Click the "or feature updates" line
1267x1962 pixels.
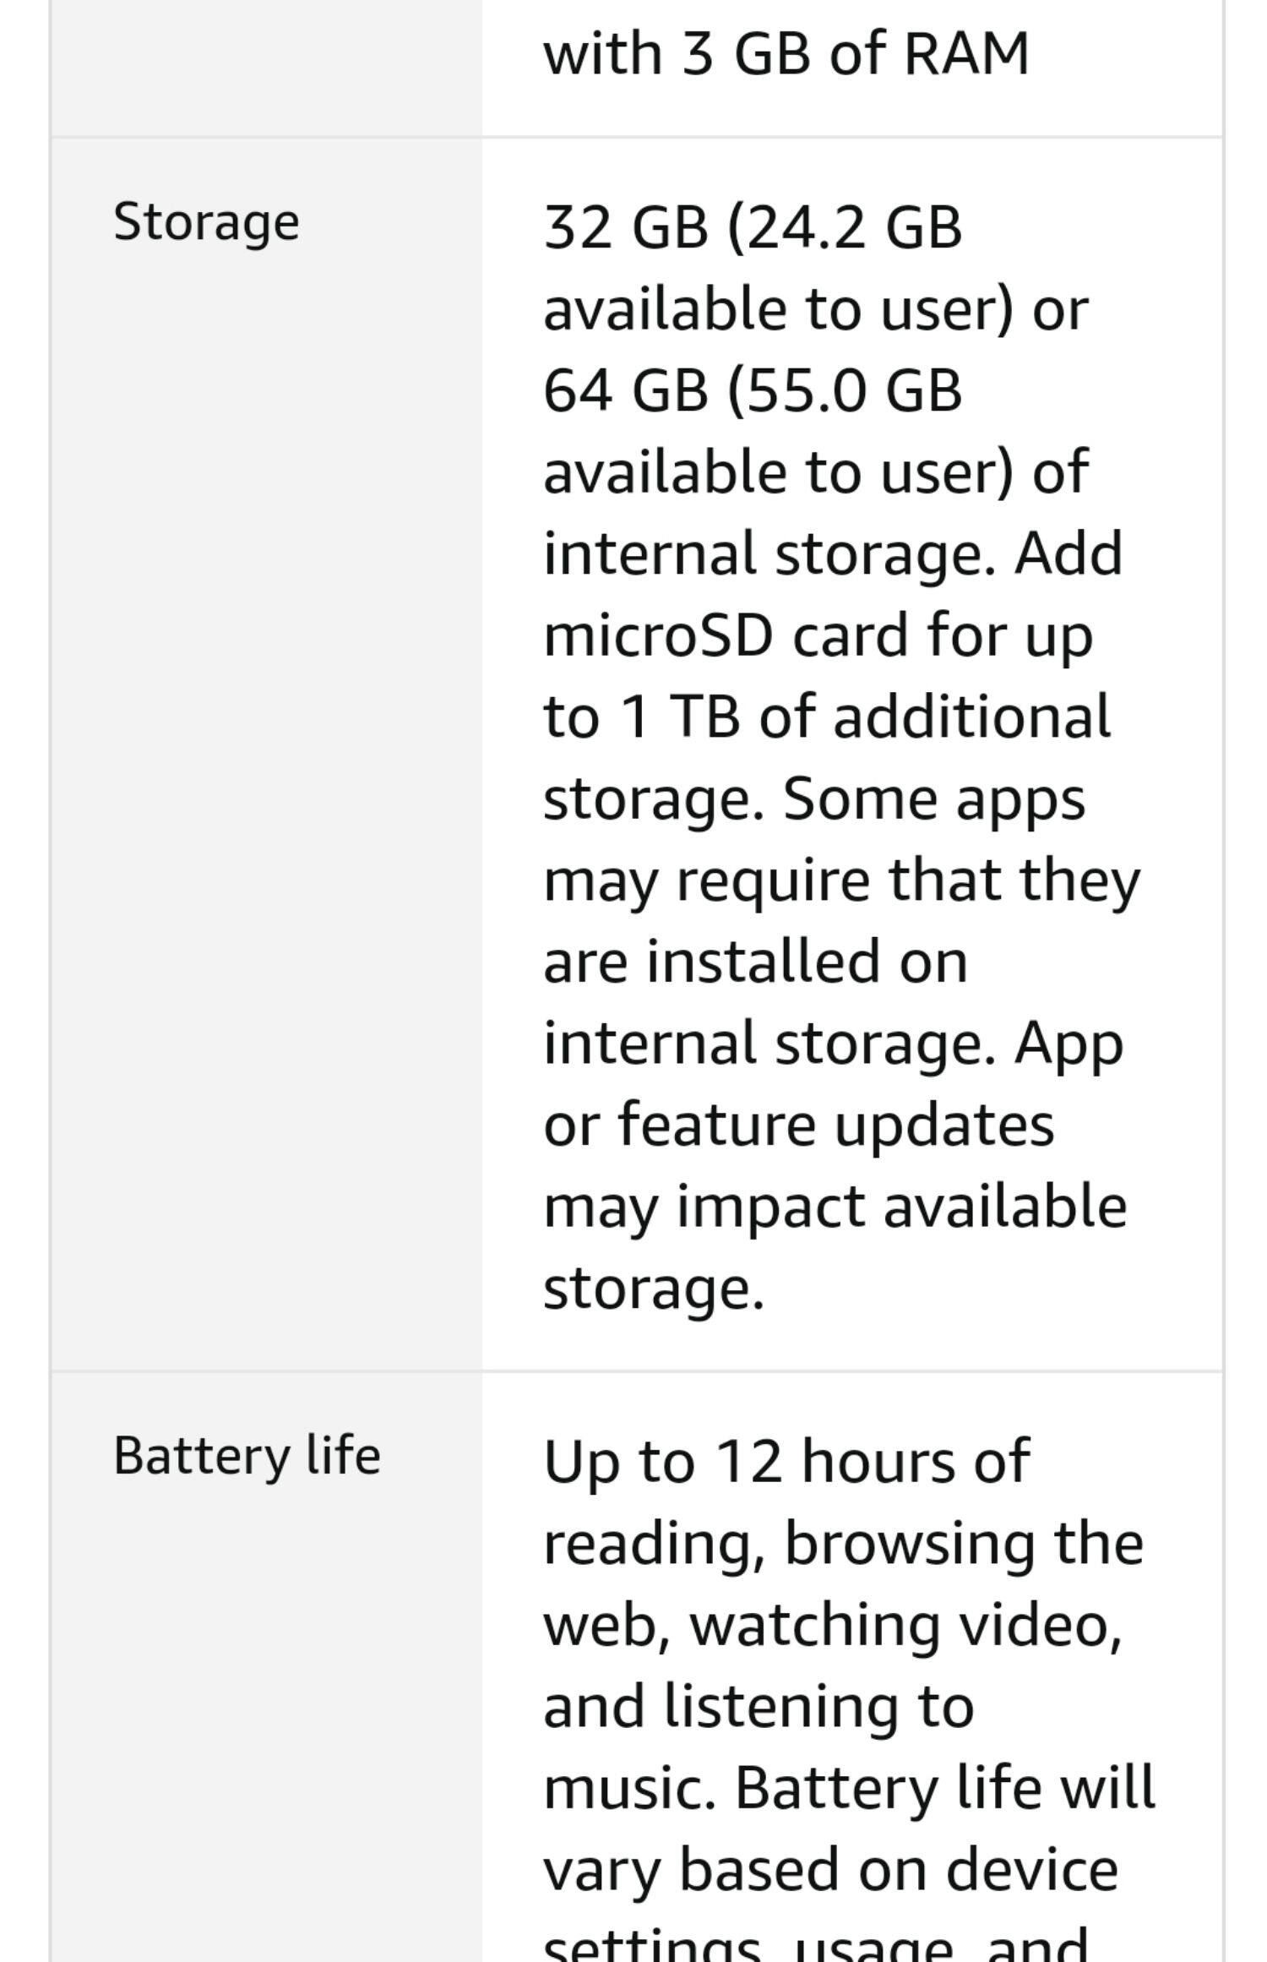(798, 1125)
